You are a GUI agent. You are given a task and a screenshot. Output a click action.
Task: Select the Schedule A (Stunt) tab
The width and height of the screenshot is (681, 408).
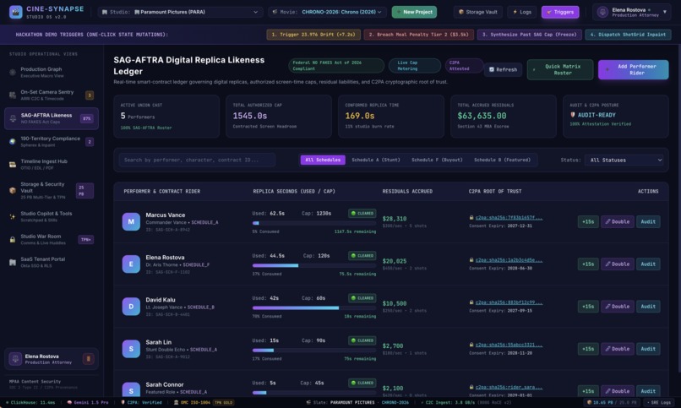point(376,160)
